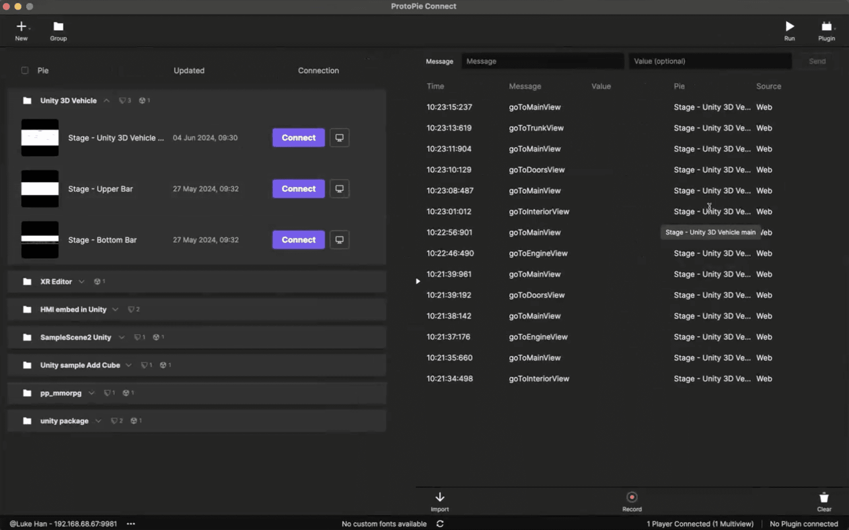This screenshot has width=849, height=530.
Task: Click the Run icon in toolbar
Action: tap(790, 27)
